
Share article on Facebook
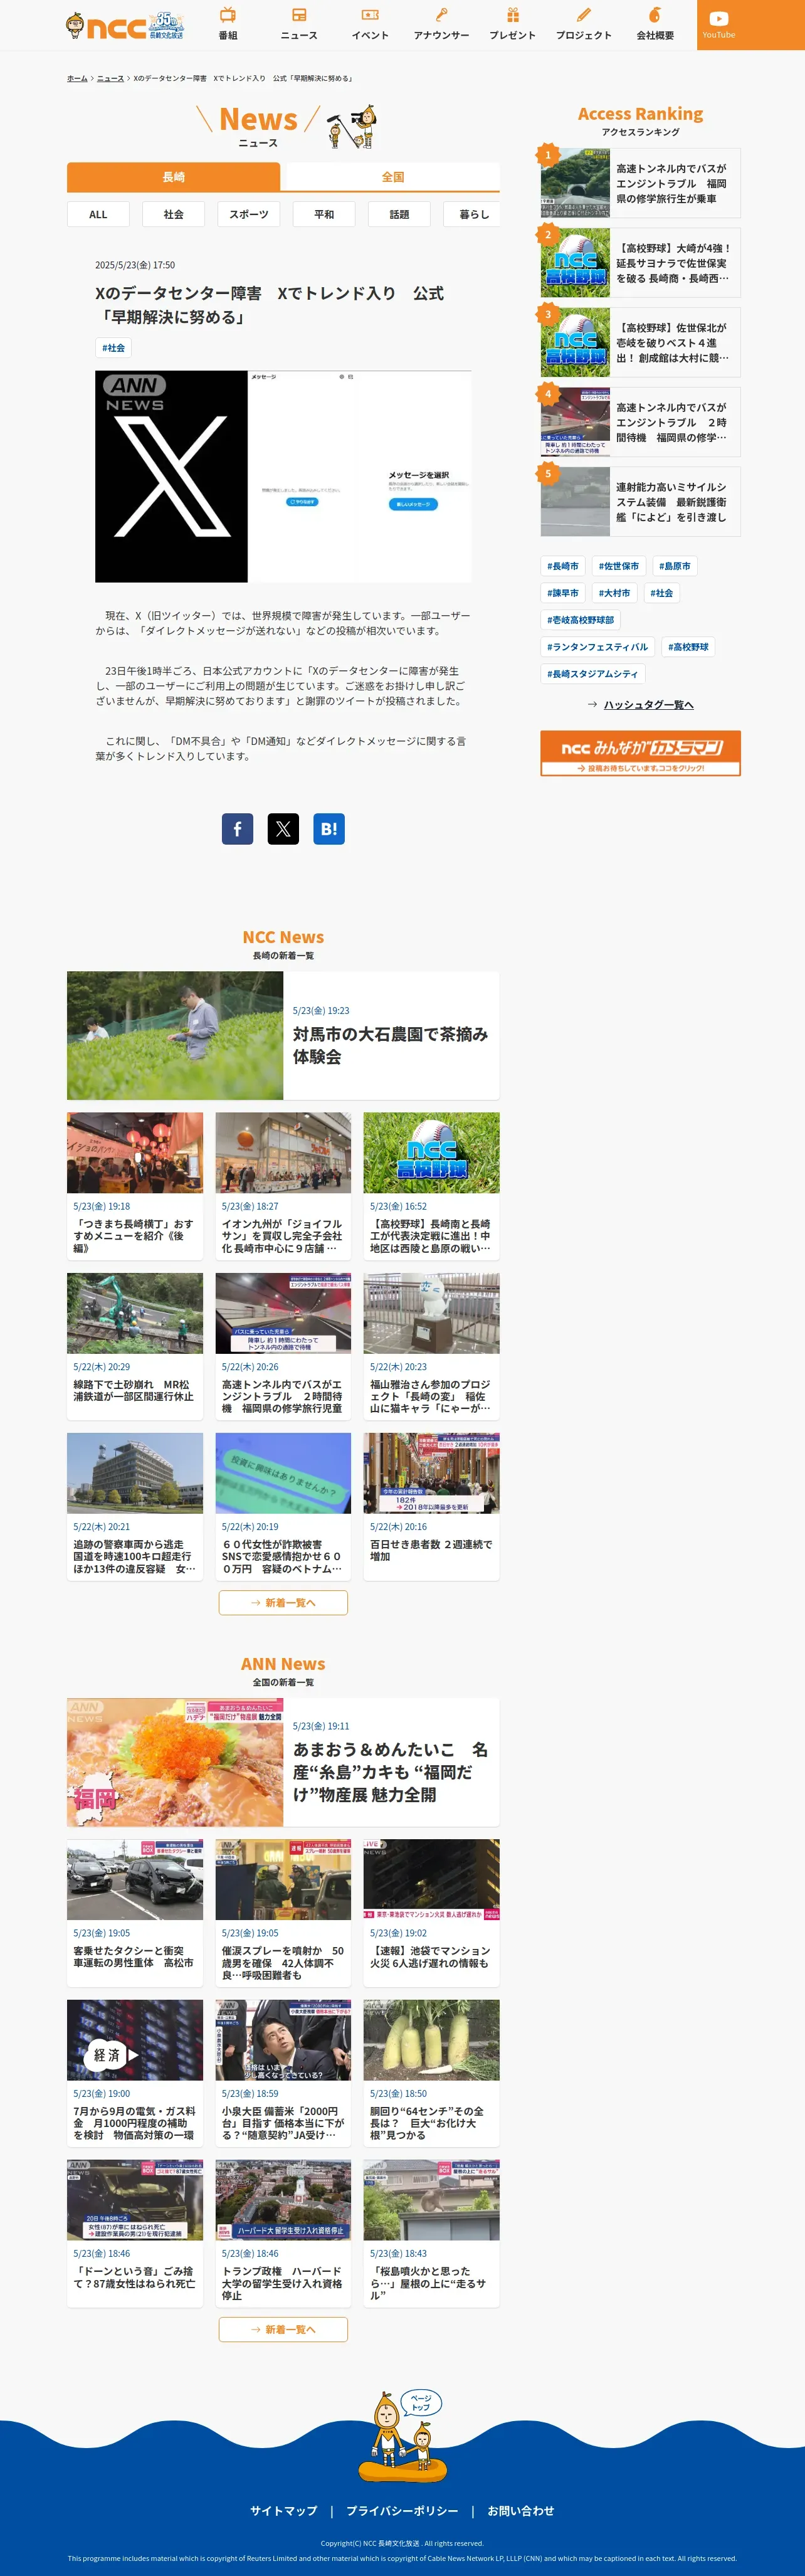(237, 828)
